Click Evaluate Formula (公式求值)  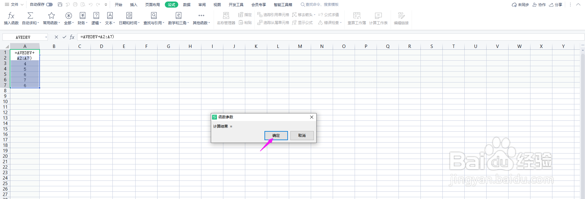click(x=328, y=15)
